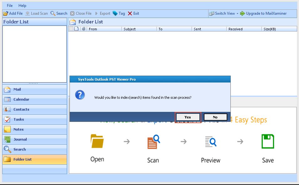Sort by the Sent column header
Screen dimensions: 299x185
209,29
